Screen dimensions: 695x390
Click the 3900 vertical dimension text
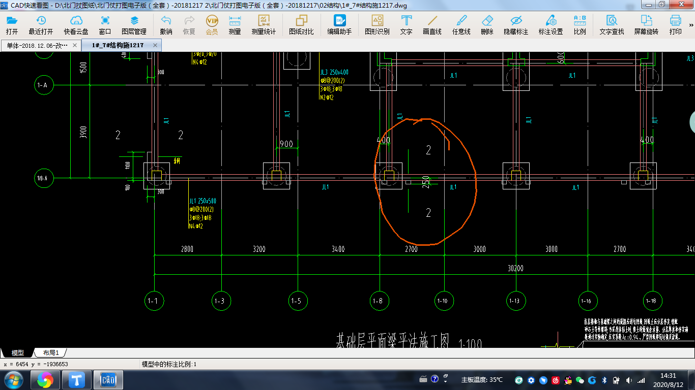(x=83, y=132)
